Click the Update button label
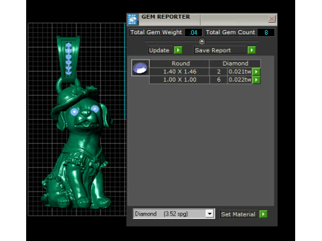Viewport: 322px width, 241px height. point(159,50)
